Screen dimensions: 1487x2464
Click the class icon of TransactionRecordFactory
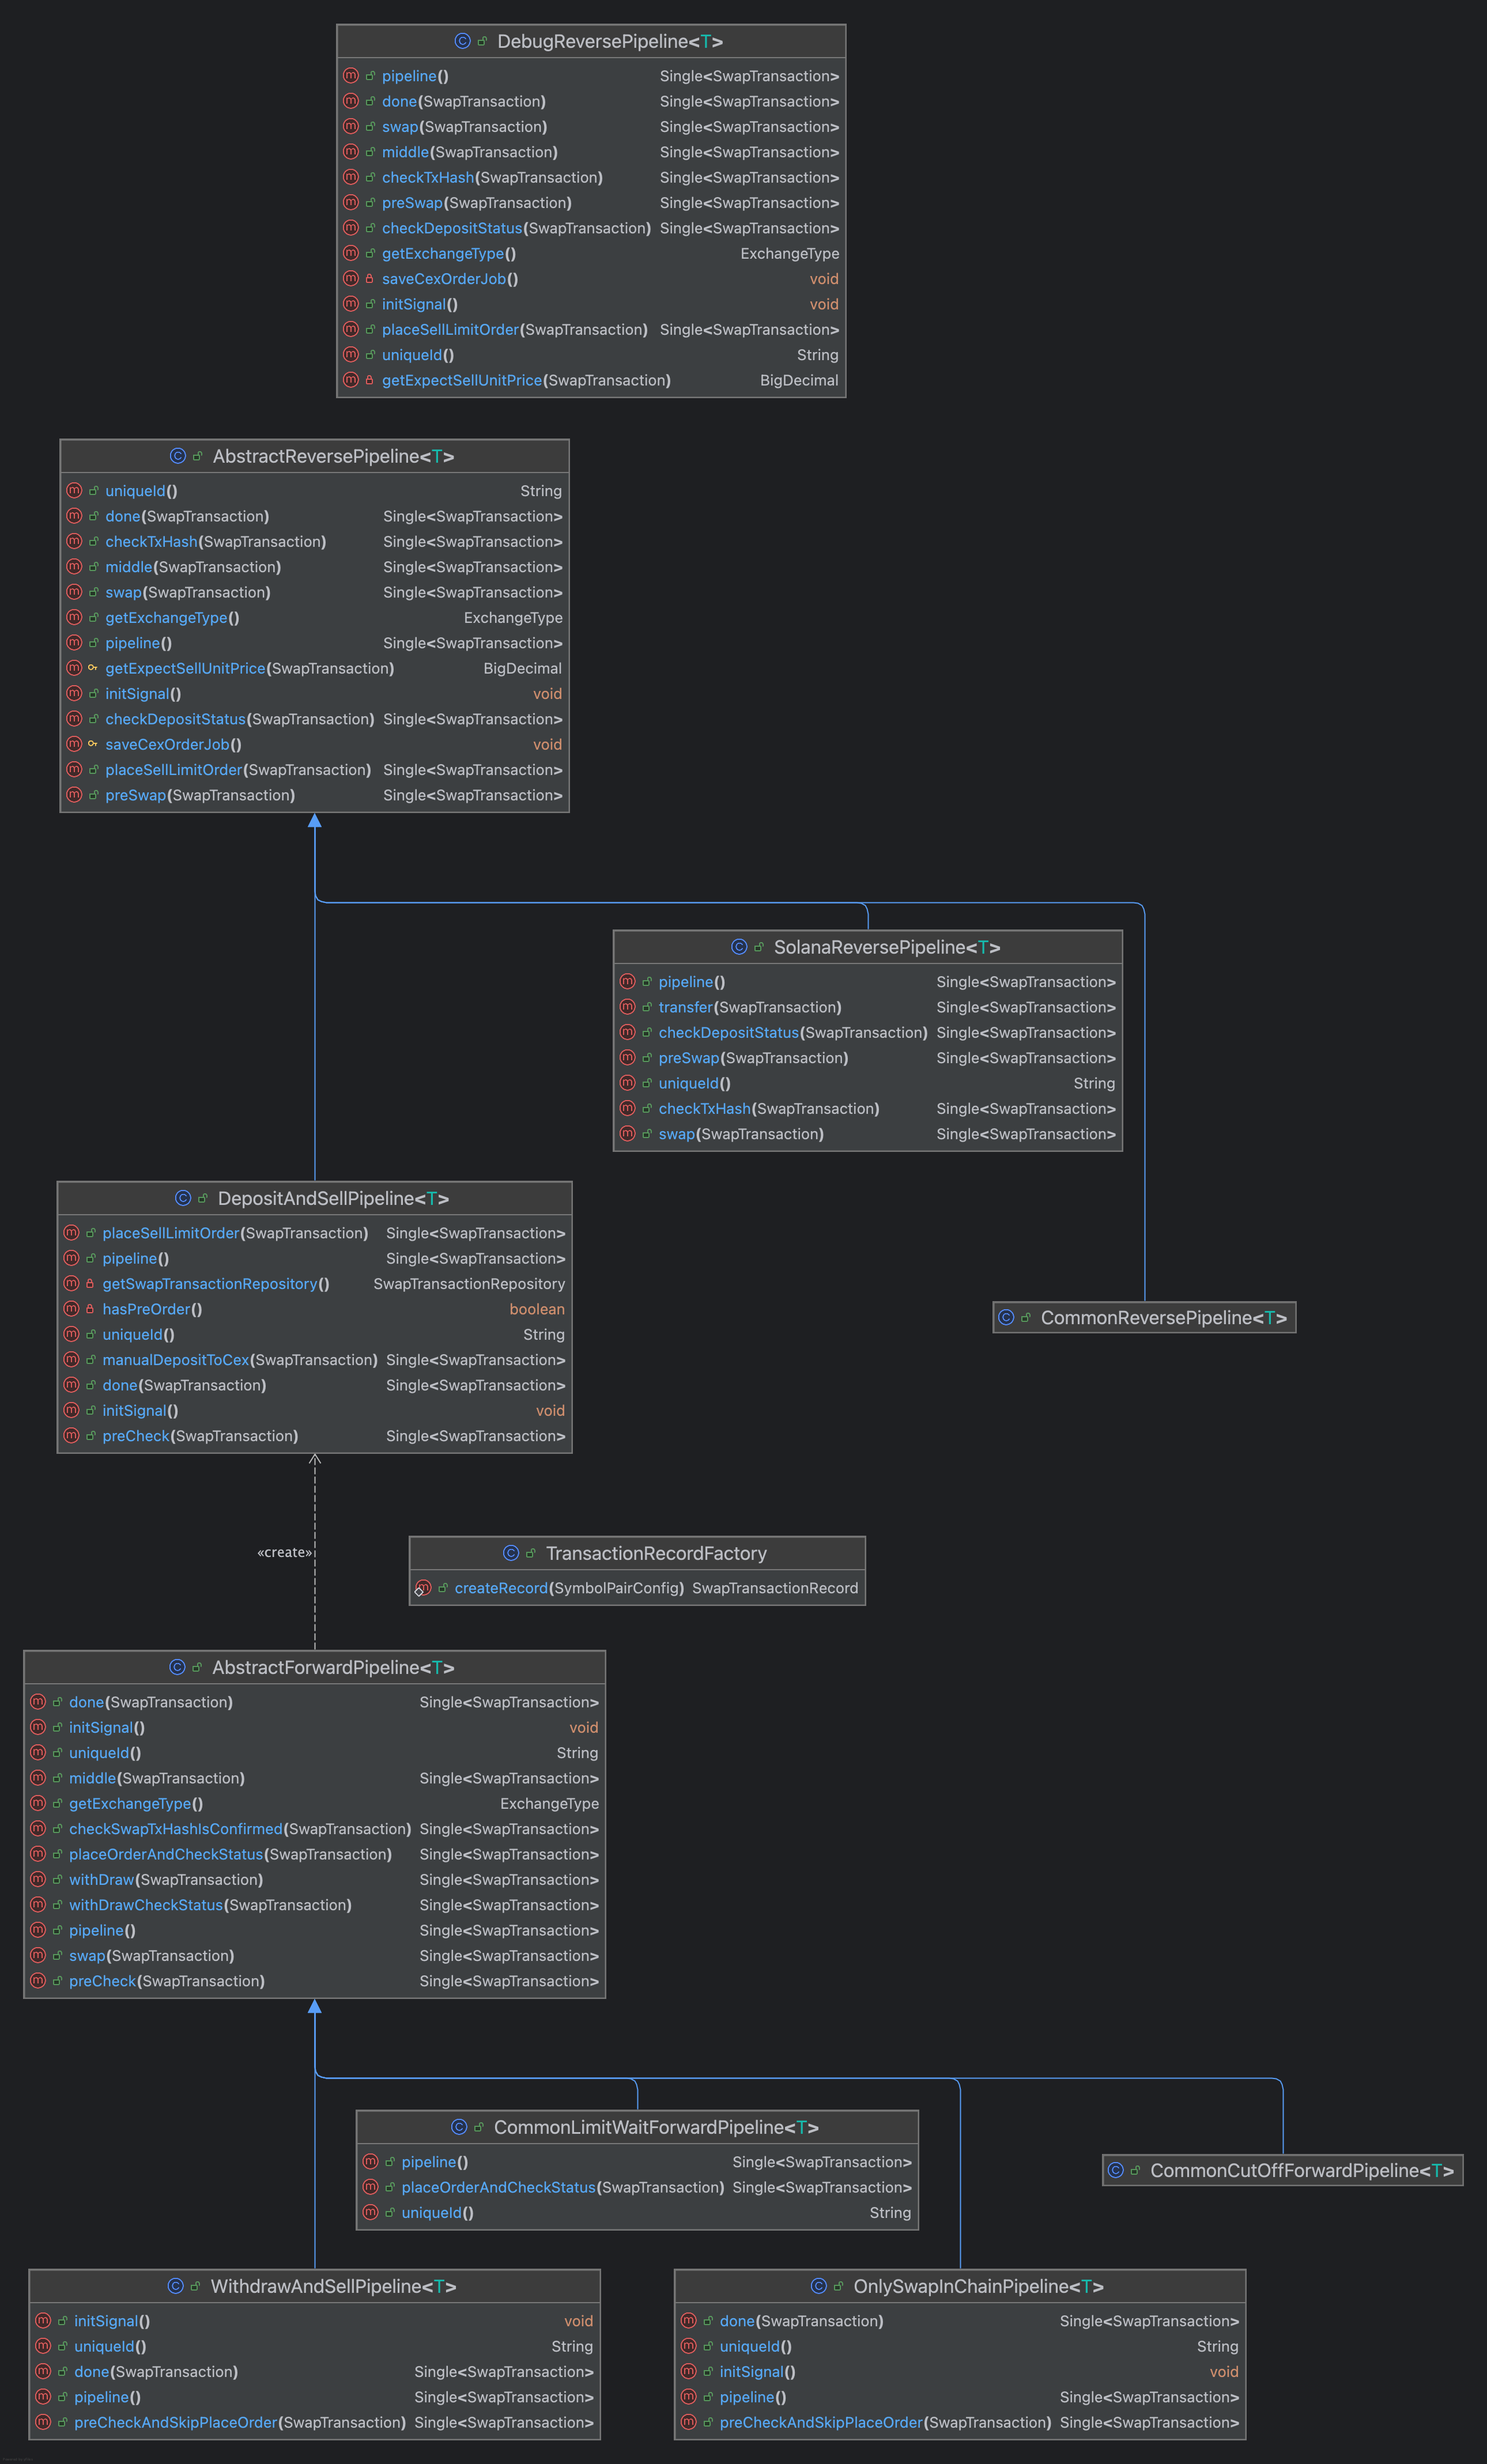click(511, 1553)
